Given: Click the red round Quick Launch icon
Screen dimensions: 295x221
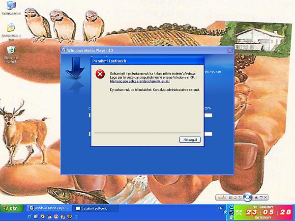Looking at the screenshot, I should (x=56, y=217).
